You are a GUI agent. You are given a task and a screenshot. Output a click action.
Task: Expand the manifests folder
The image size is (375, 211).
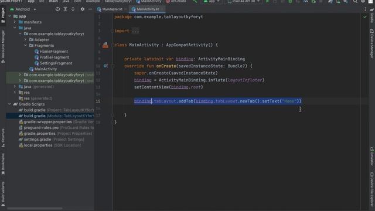[15, 22]
